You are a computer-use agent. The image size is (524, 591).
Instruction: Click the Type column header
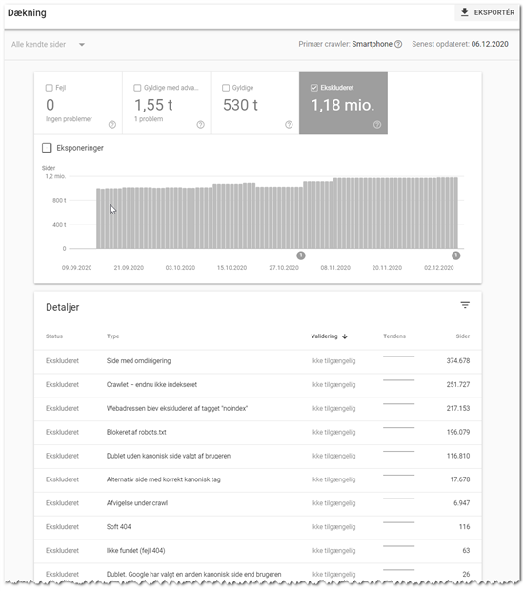click(112, 336)
